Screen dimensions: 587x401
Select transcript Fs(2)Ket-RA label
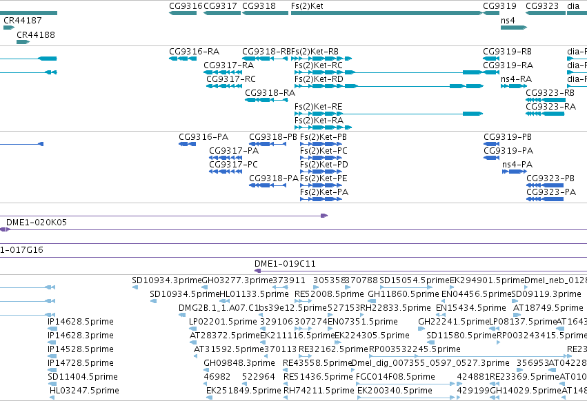[319, 121]
